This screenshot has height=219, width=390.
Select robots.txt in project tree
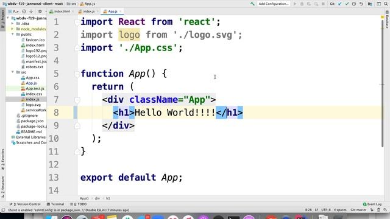pyautogui.click(x=32, y=67)
